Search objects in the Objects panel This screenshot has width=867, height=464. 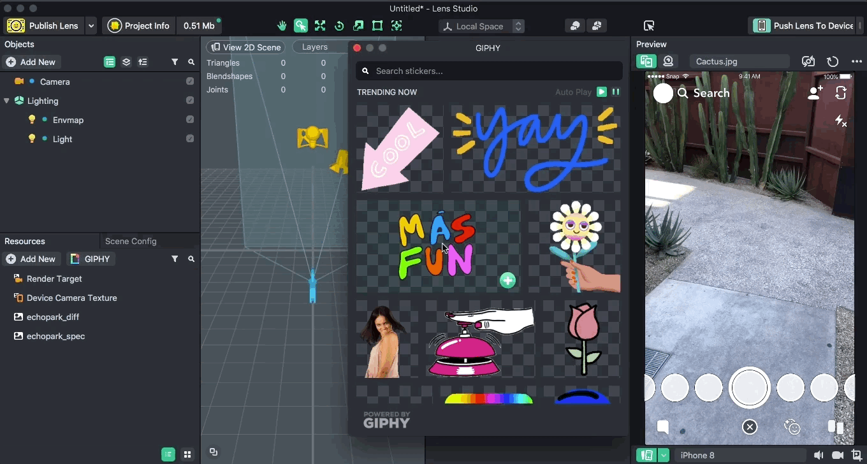coord(191,62)
